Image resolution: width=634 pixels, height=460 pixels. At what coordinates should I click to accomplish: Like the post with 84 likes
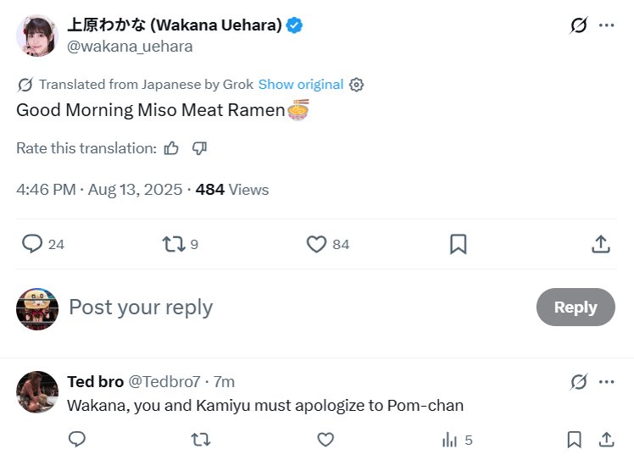point(316,244)
